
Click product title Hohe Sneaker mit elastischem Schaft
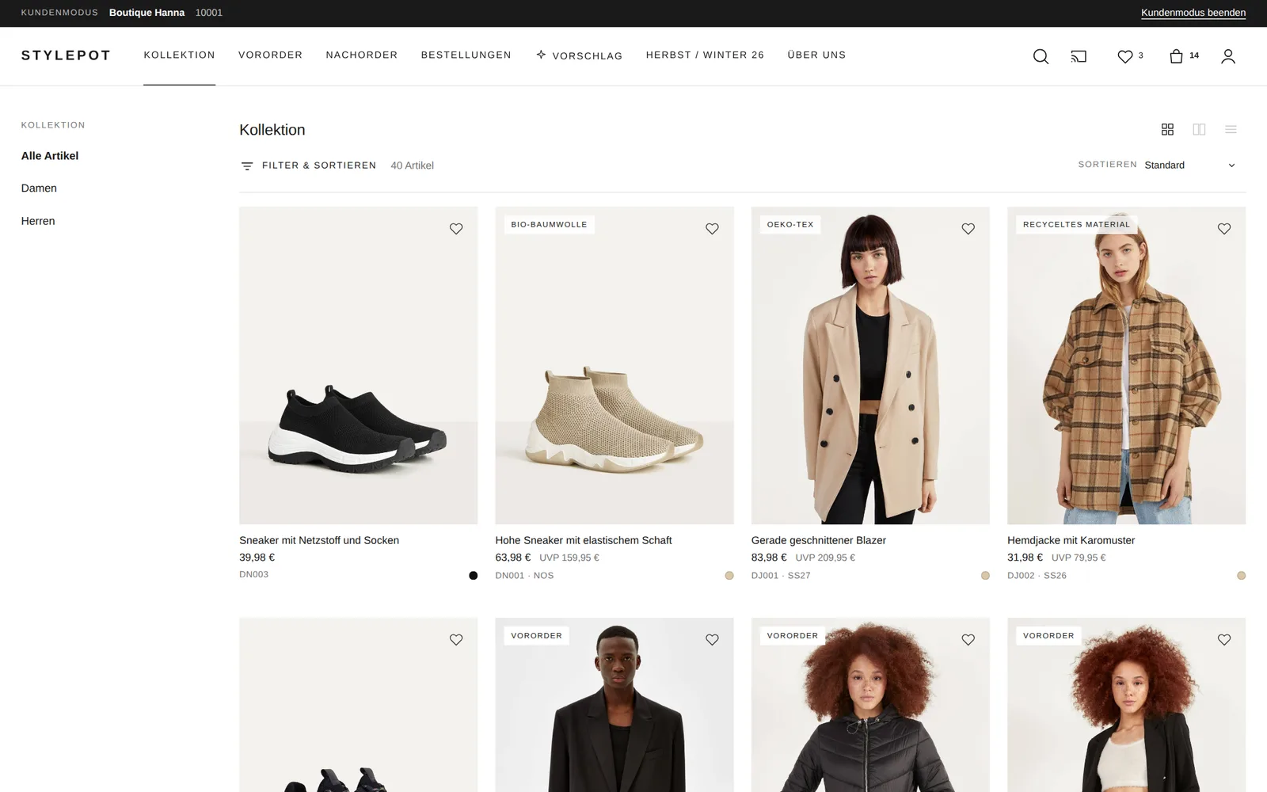click(584, 540)
